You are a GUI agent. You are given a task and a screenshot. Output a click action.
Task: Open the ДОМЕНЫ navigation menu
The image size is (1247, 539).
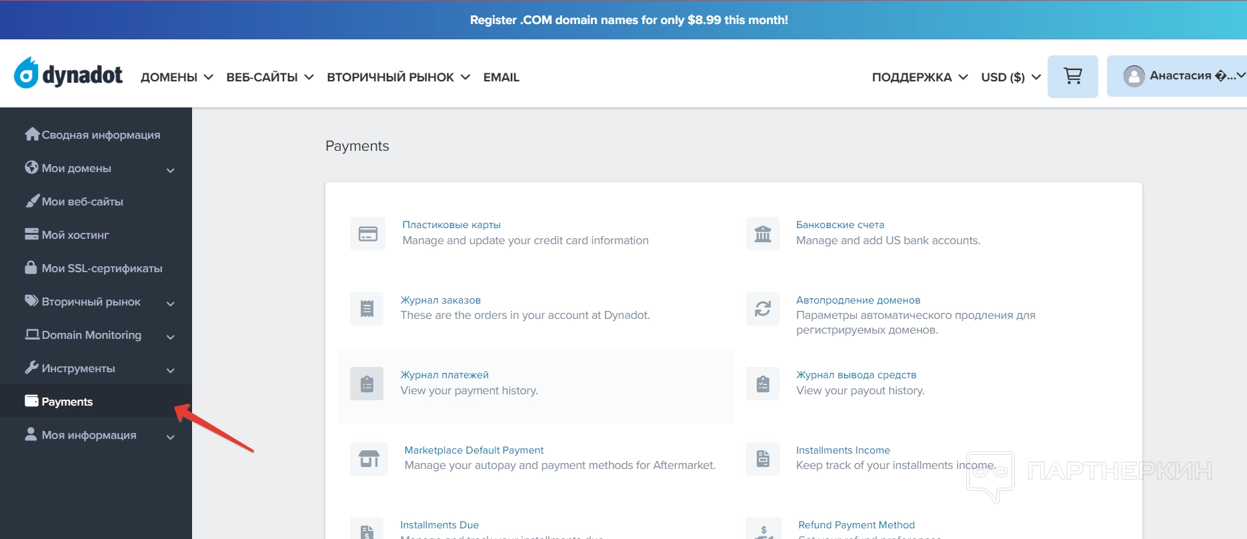point(177,77)
